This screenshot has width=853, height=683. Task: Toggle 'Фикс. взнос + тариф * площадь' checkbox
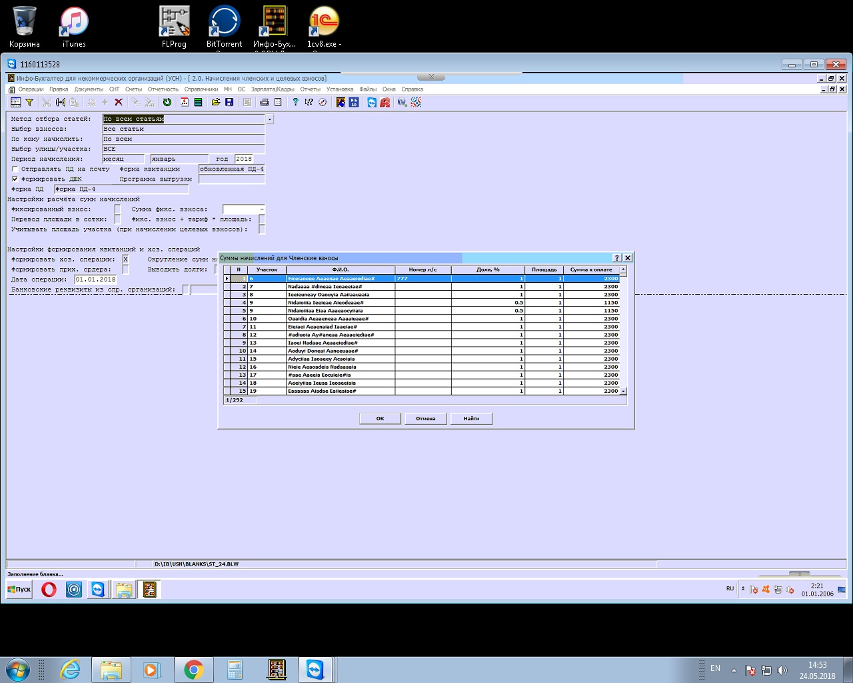[x=262, y=219]
